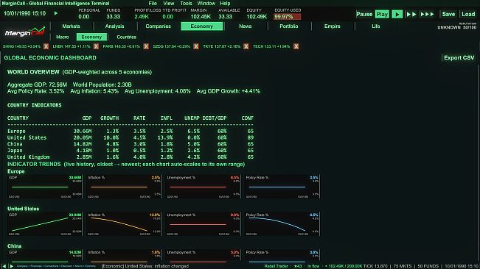This screenshot has height=269, width=480.
Task: Set double-arrow fast forward speed
Action: point(411,14)
